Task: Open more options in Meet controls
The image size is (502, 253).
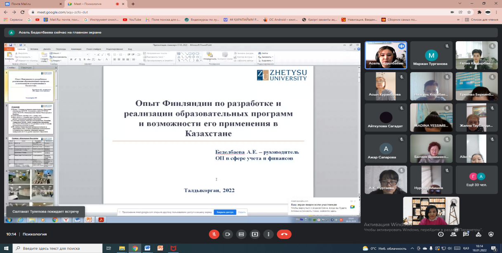Action: pos(269,234)
